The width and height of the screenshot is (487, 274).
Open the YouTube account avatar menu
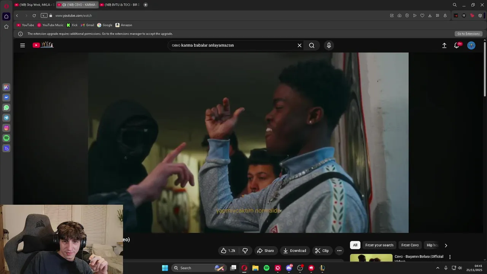471,45
